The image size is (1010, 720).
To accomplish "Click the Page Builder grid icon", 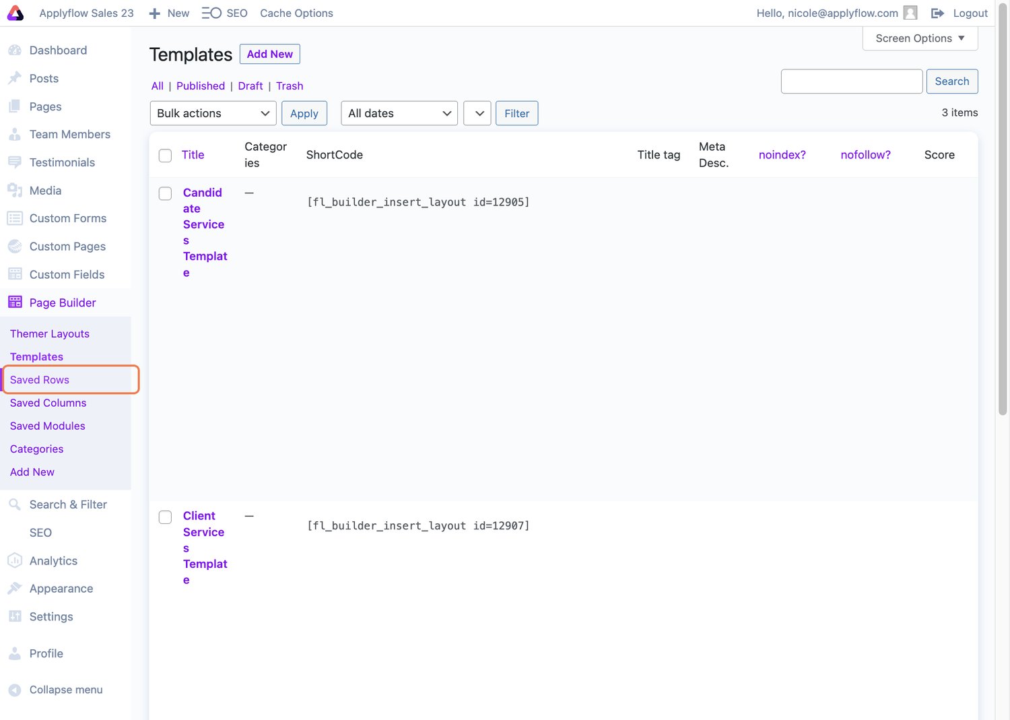I will [x=15, y=302].
